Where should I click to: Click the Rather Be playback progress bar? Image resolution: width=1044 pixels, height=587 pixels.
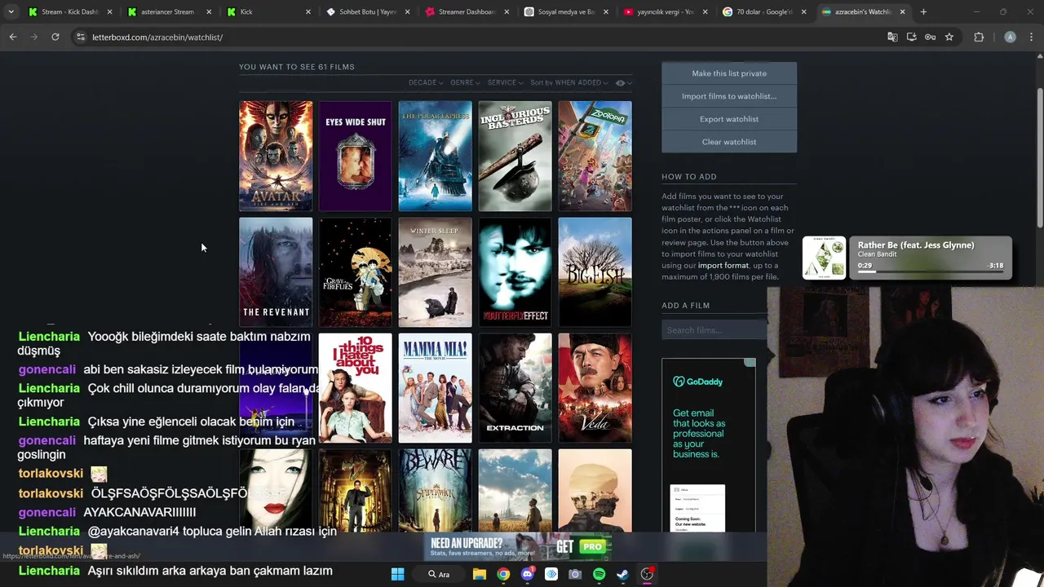[x=930, y=271]
